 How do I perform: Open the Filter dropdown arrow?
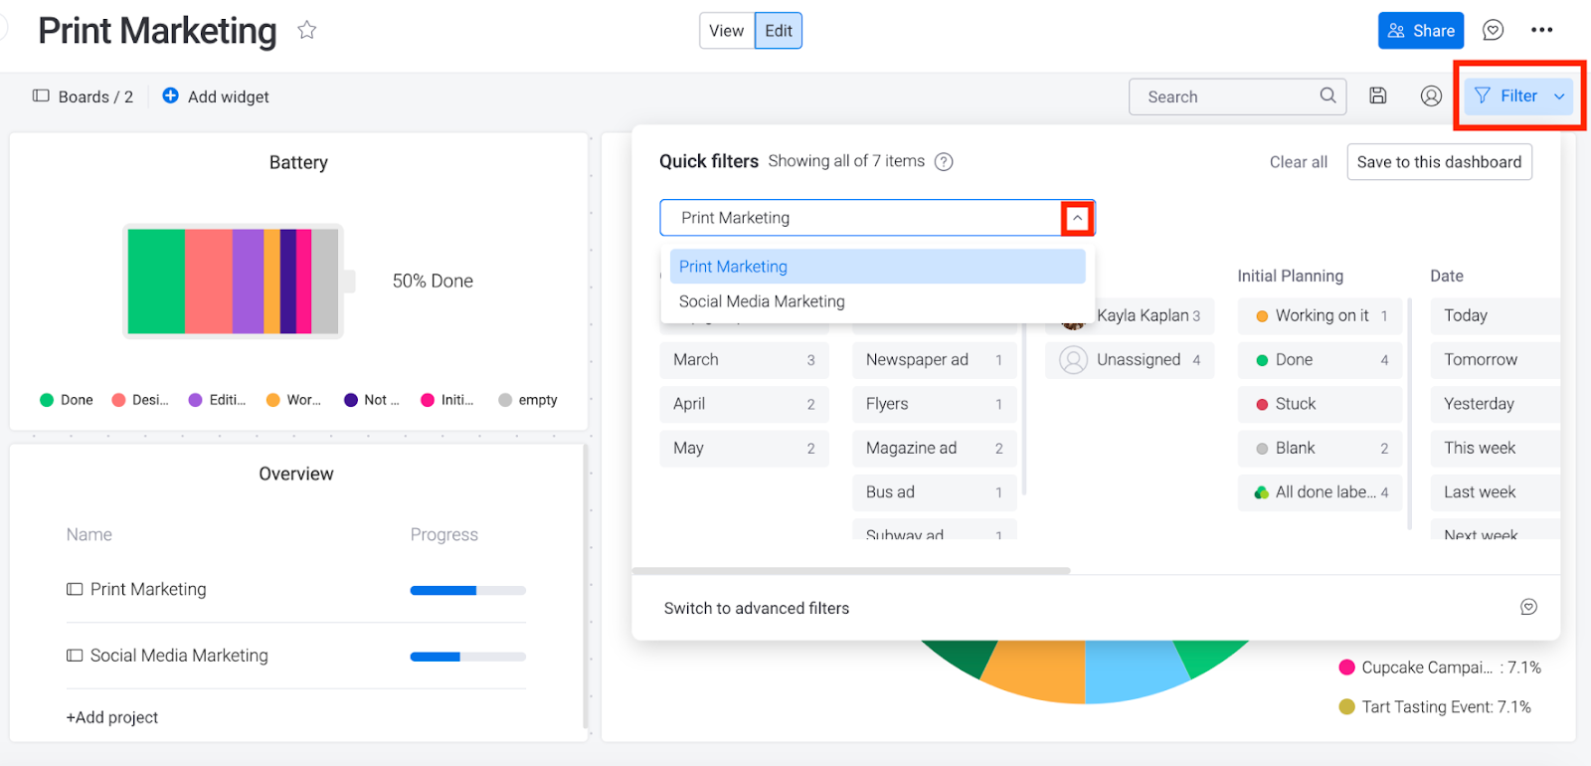coord(1559,96)
